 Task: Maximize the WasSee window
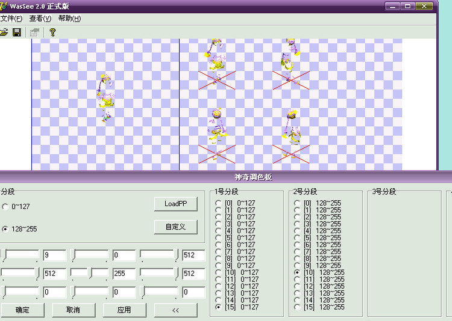(408, 6)
